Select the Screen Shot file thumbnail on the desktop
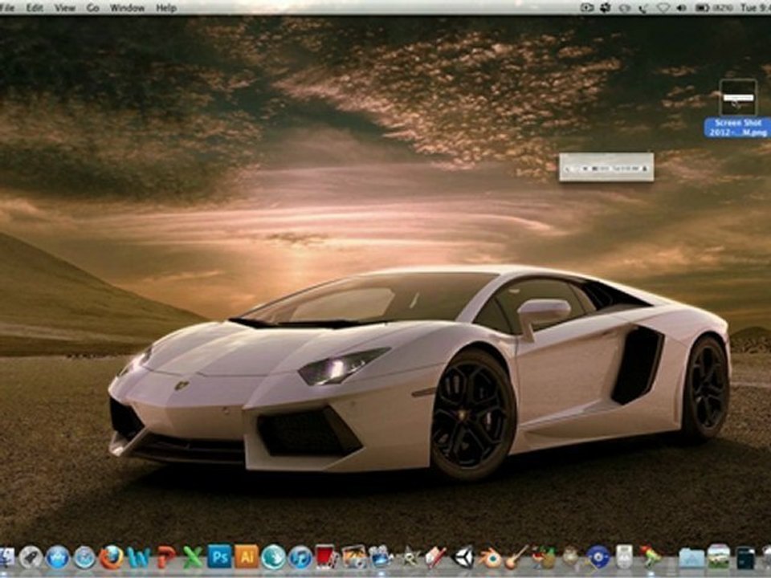 pyautogui.click(x=737, y=97)
